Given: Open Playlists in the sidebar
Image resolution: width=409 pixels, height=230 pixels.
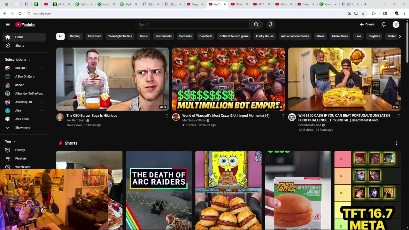Looking at the screenshot, I should (x=24, y=158).
